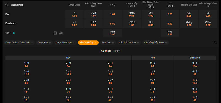
Task: Select correct score 3 - 1 at 14.0
Action: click(x=68, y=73)
